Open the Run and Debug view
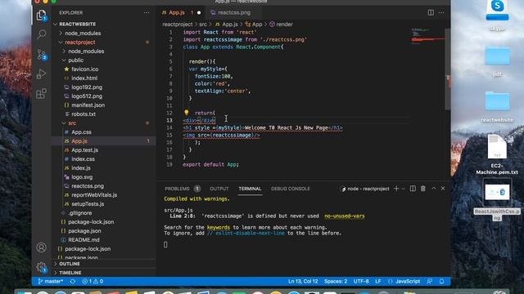This screenshot has height=294, width=524. click(42, 73)
